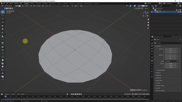Expand the Delta Transform panel
This screenshot has height=102, width=182.
pyautogui.click(x=161, y=70)
